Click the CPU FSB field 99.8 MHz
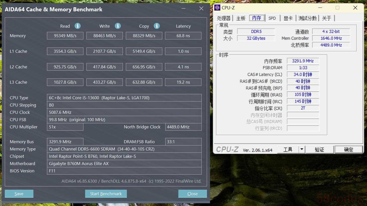 point(124,120)
